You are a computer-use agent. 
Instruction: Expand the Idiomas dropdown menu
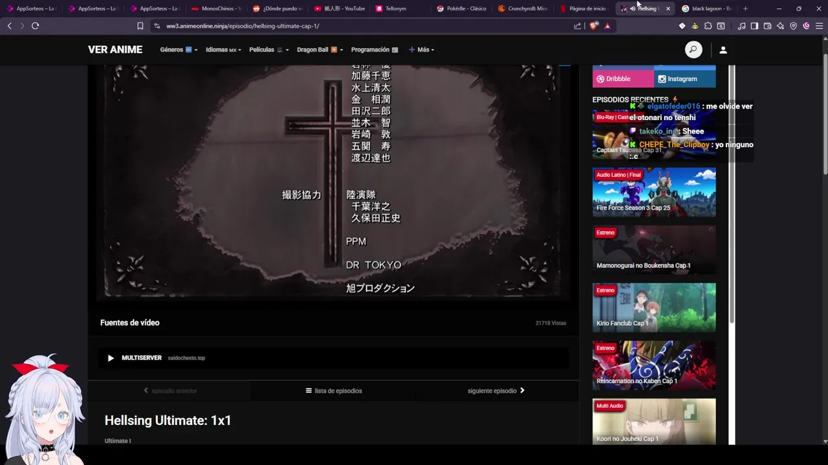223,50
